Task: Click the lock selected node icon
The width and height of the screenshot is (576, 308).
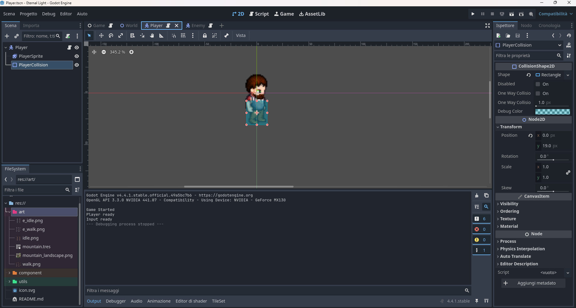Action: (x=205, y=35)
